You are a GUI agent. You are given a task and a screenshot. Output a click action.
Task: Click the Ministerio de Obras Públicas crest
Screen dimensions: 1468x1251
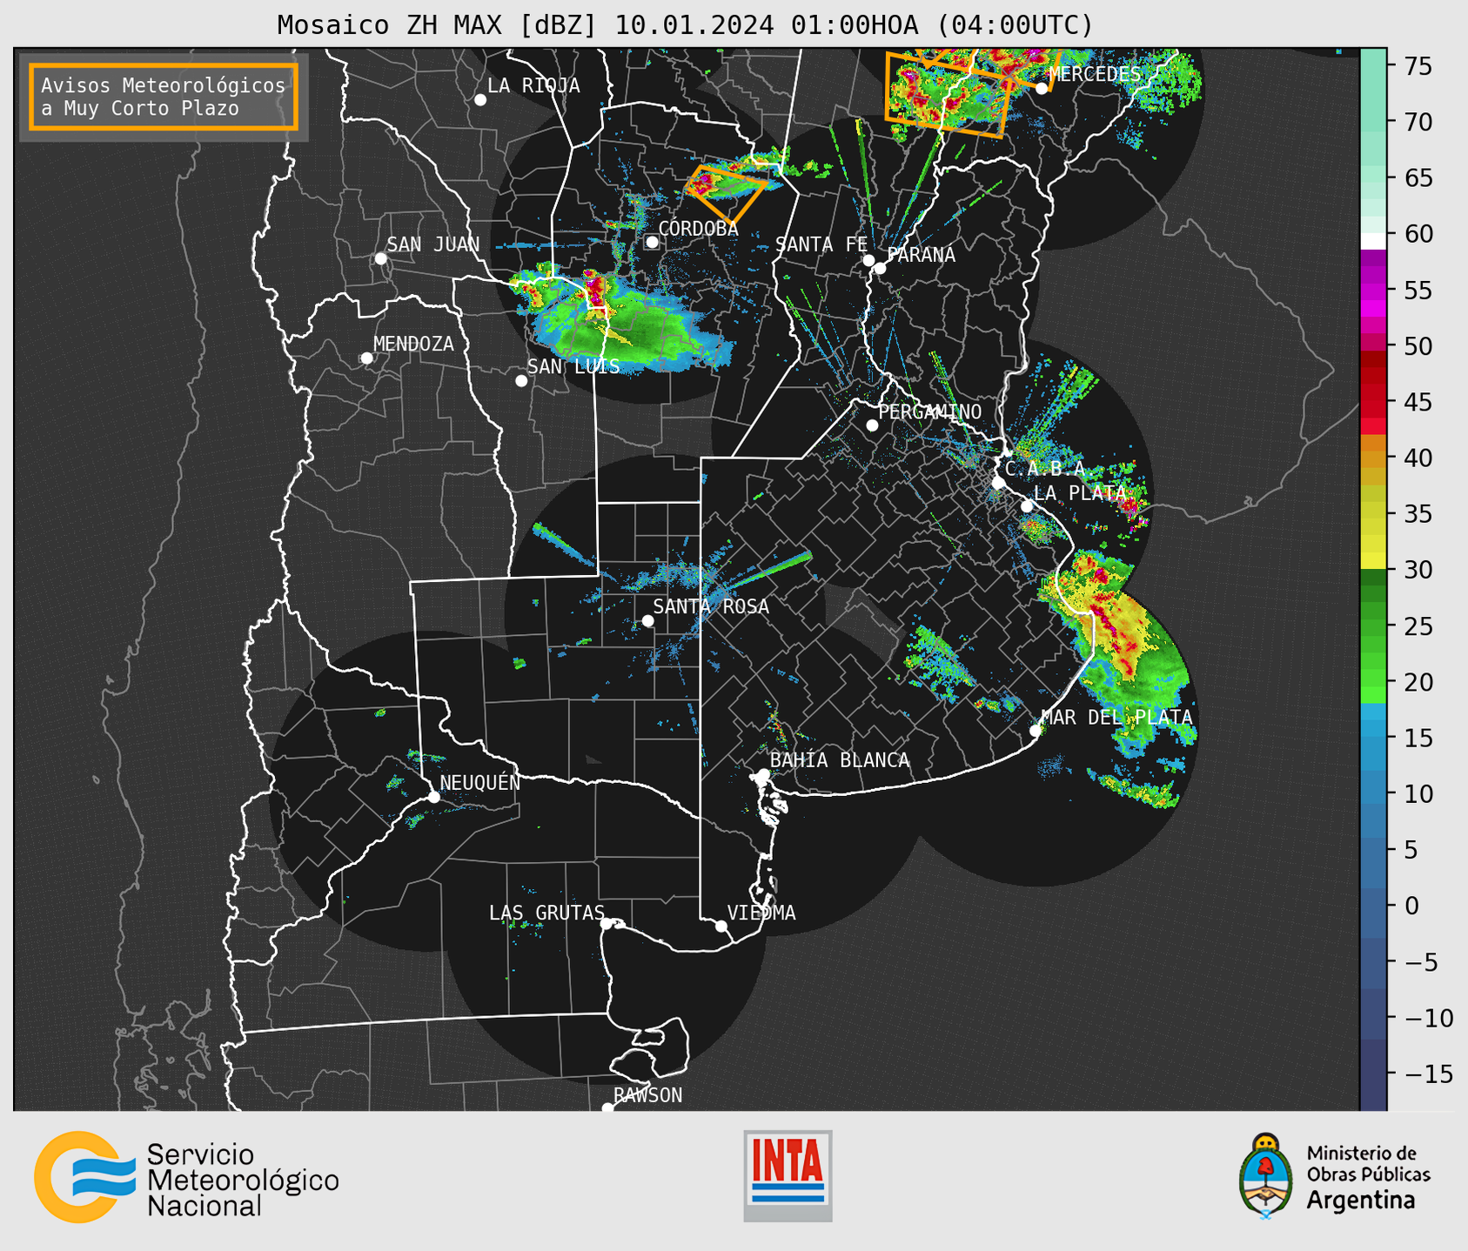pyautogui.click(x=1266, y=1176)
